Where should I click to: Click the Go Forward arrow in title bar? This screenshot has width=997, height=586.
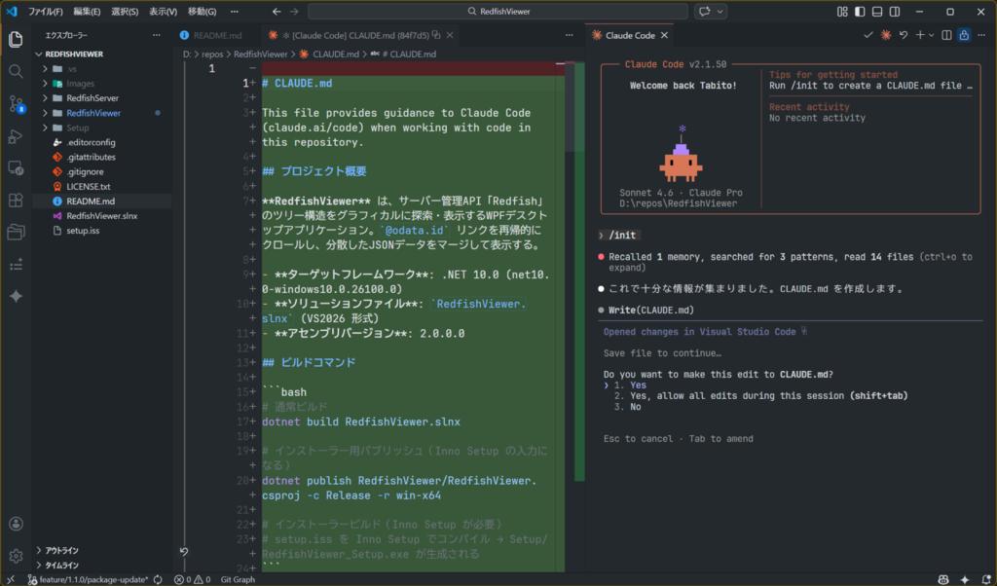pyautogui.click(x=294, y=12)
